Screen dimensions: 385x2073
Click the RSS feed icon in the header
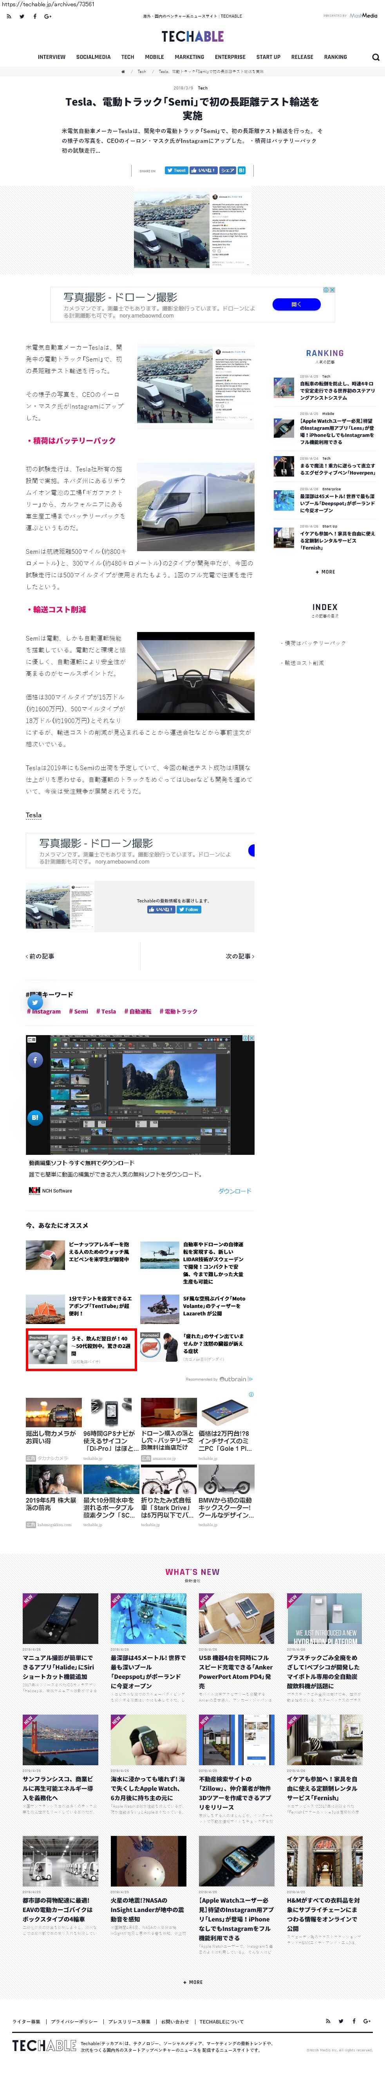(9, 16)
